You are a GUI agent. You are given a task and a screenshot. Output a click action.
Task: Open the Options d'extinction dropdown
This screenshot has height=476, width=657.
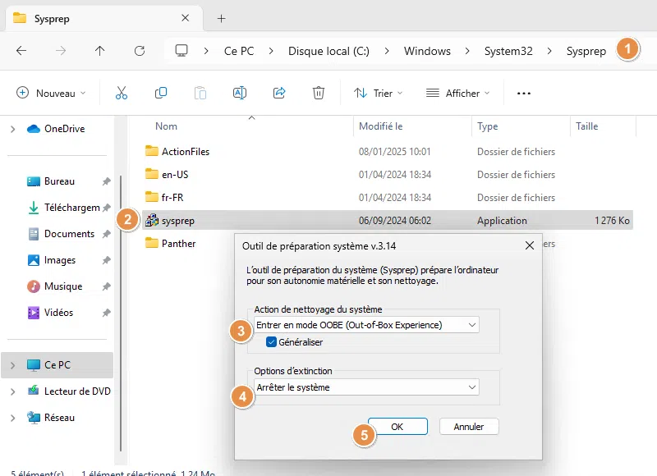click(366, 387)
